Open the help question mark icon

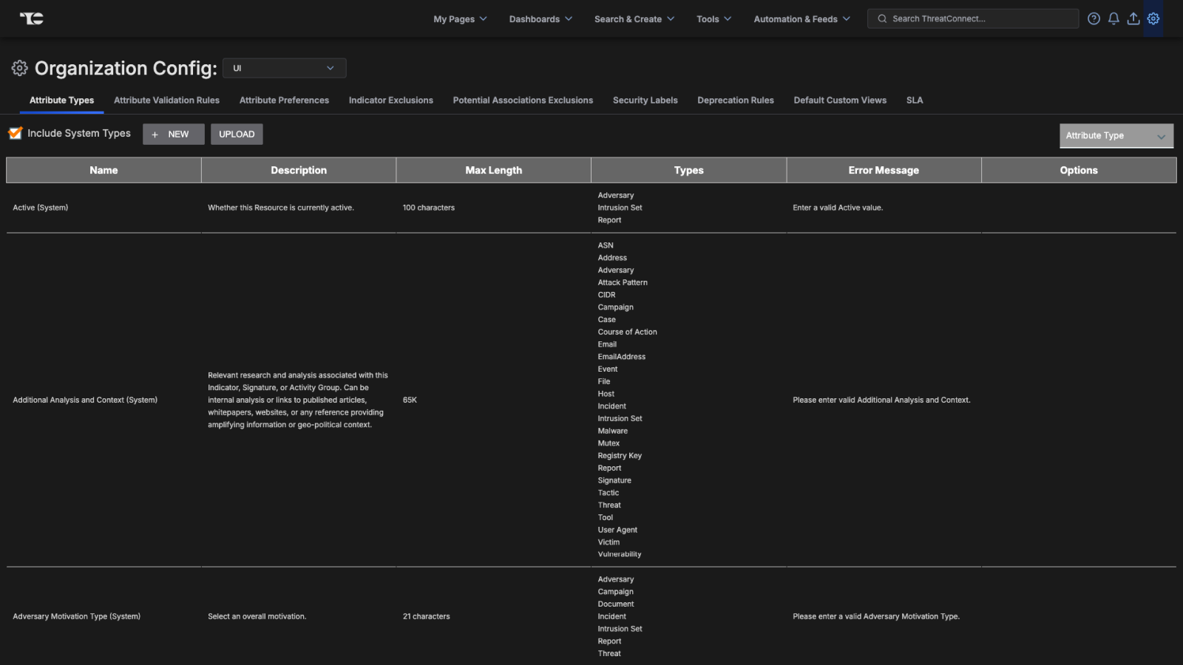1094,18
